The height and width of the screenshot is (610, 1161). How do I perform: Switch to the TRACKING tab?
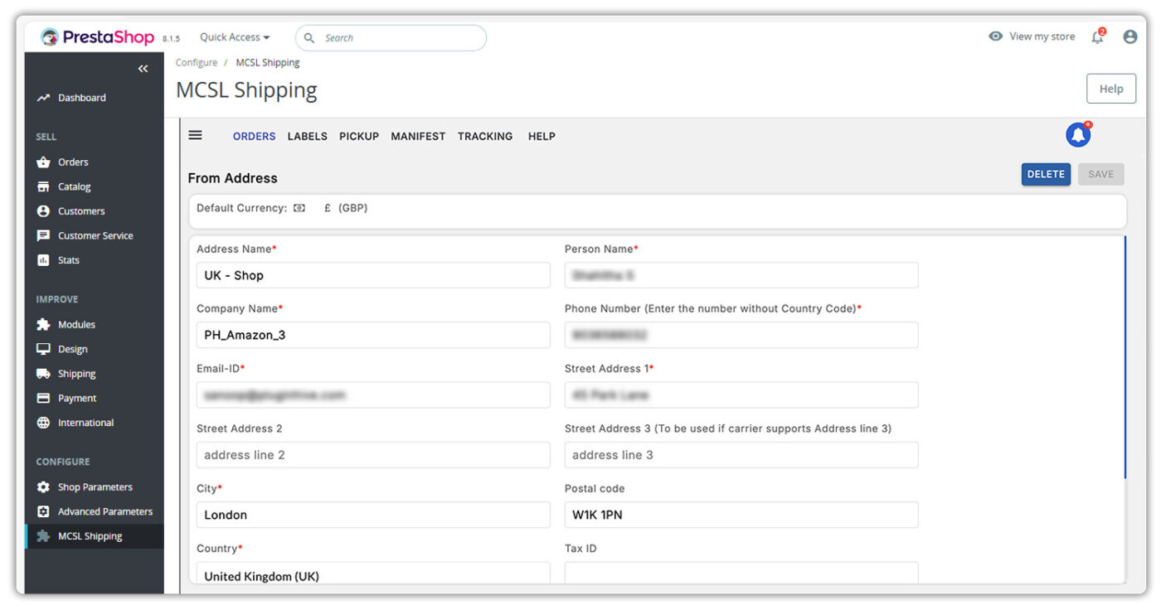pyautogui.click(x=485, y=136)
